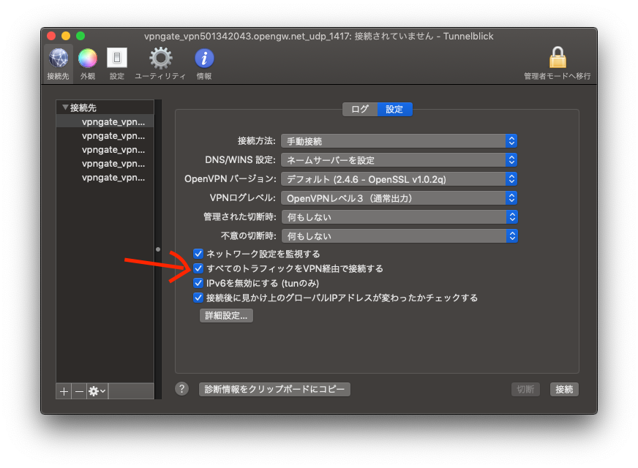Open the OpenVPN バージョン dropdown
638x468 pixels.
pos(399,179)
